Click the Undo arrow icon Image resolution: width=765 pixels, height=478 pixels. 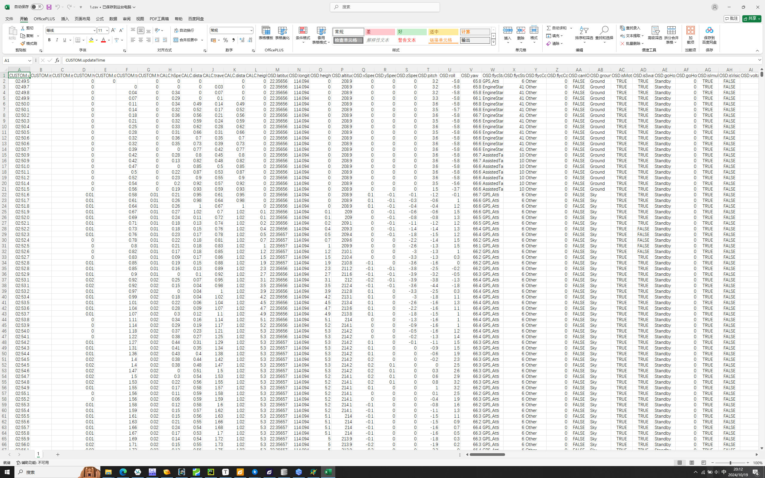[58, 7]
